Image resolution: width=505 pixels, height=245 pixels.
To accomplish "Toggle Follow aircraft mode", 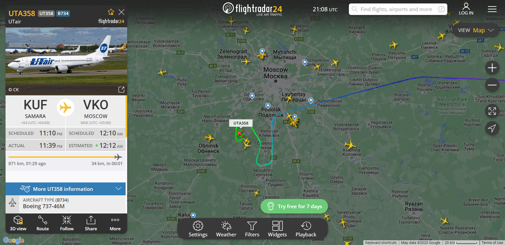I will click(x=67, y=223).
